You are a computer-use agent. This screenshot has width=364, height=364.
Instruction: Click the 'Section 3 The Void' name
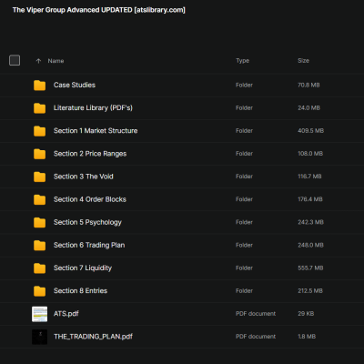point(84,177)
